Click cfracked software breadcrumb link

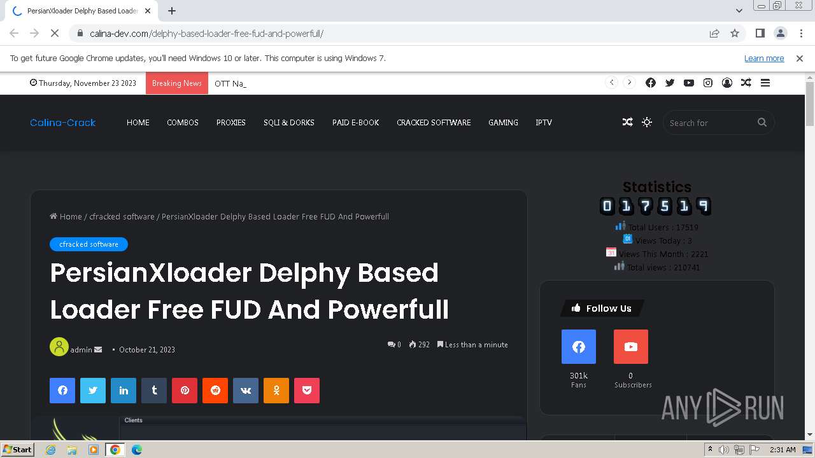122,216
